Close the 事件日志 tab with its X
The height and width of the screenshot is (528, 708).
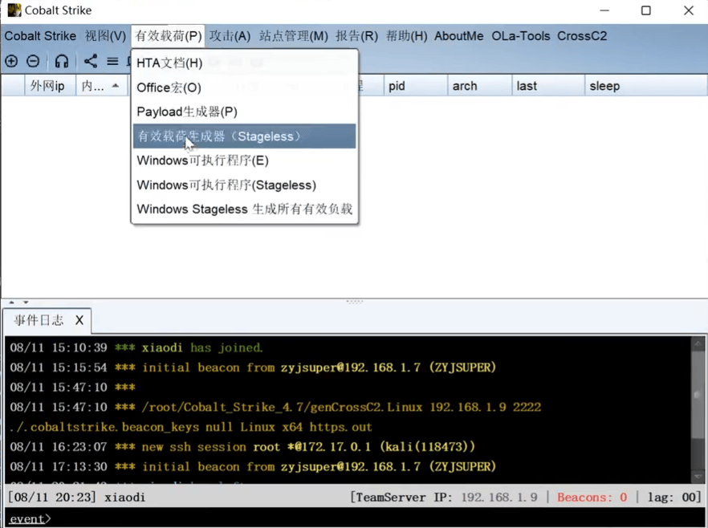tap(79, 320)
